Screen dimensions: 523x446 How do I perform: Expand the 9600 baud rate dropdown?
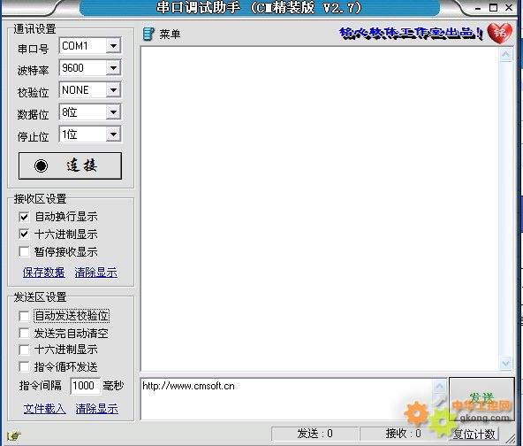pos(113,68)
